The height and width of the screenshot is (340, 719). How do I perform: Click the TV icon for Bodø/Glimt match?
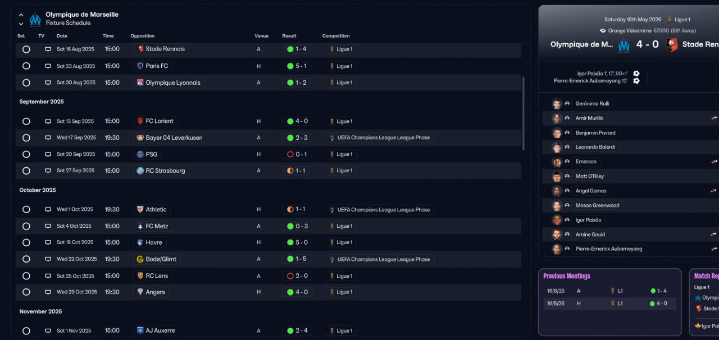pos(48,259)
